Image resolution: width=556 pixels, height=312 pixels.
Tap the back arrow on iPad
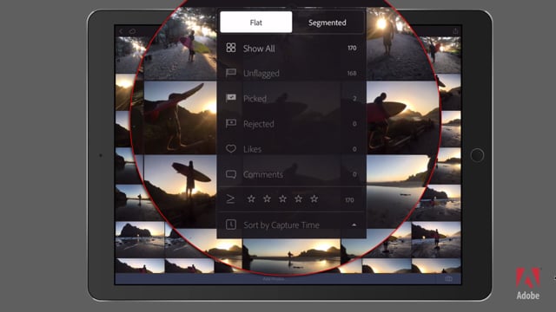point(121,31)
